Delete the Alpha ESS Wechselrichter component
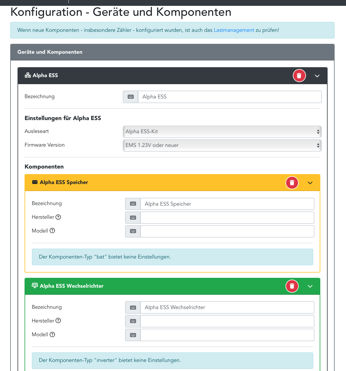346x371 pixels. (x=292, y=286)
